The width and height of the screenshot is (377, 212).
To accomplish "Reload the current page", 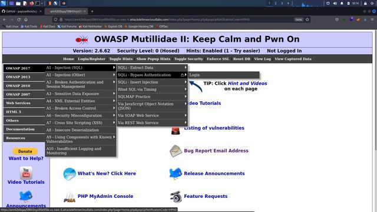I will (x=19, y=19).
